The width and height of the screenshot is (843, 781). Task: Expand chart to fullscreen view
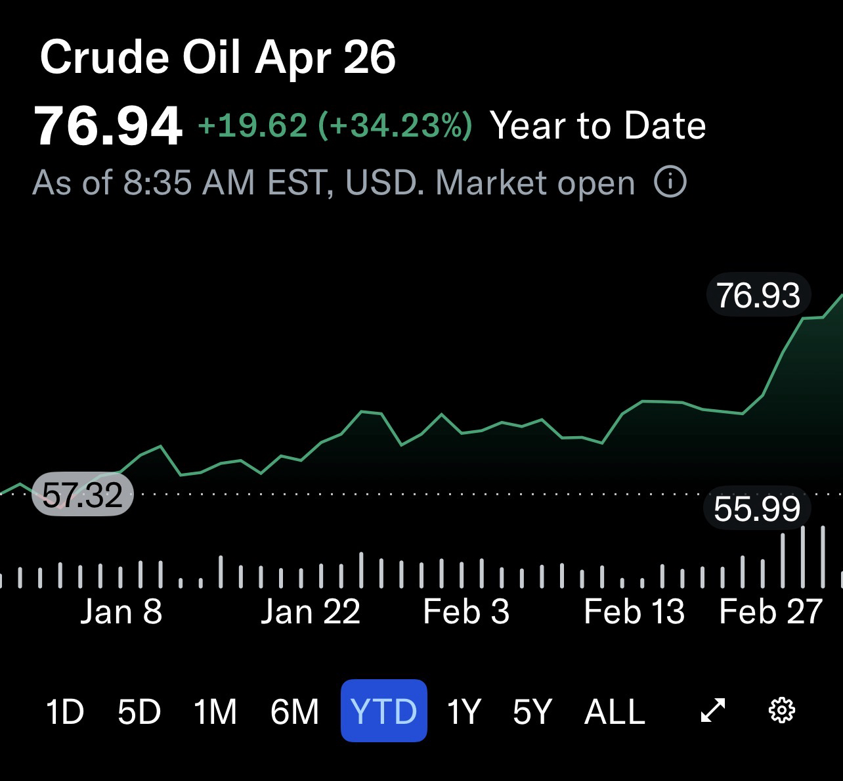713,710
